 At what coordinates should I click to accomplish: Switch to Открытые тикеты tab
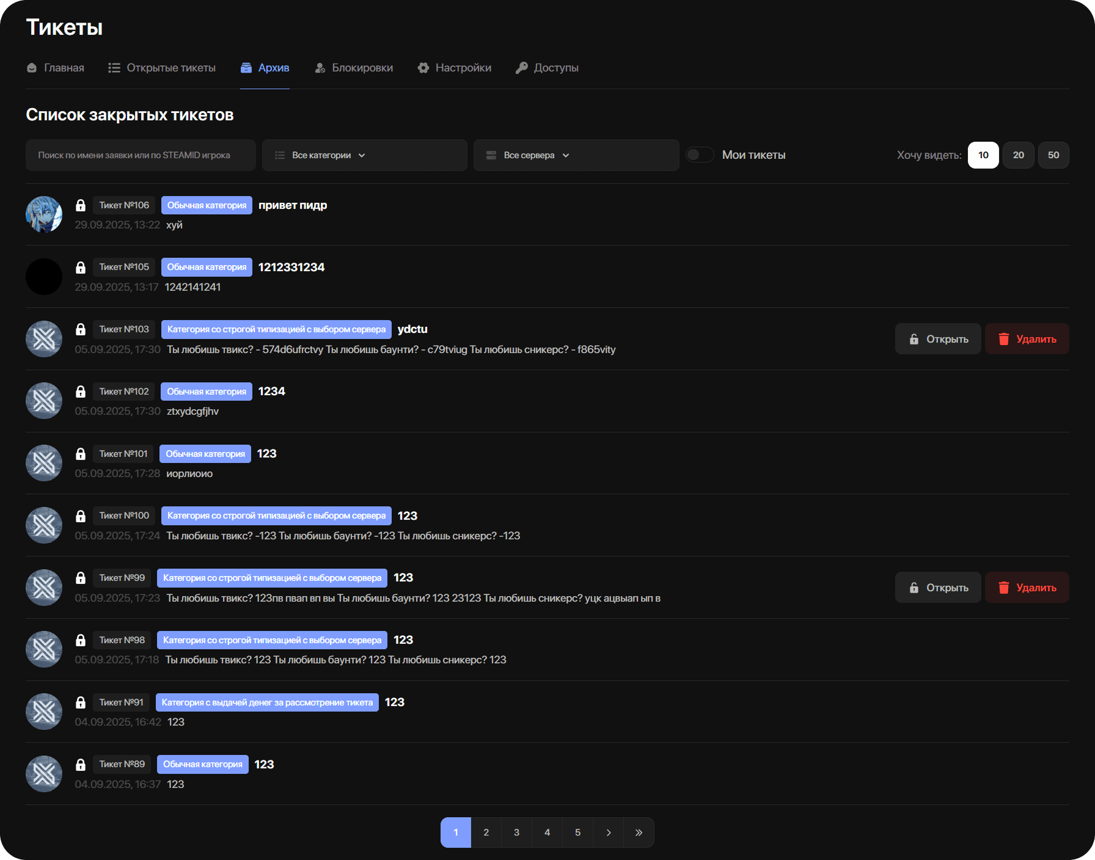[162, 68]
